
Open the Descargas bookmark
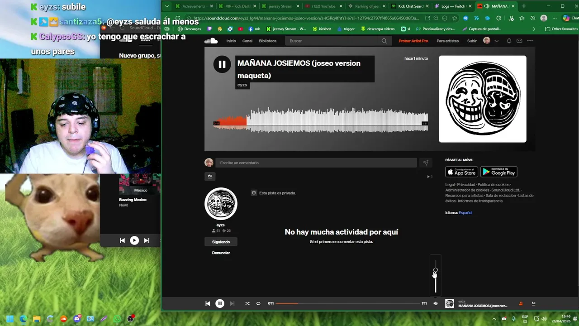click(189, 29)
